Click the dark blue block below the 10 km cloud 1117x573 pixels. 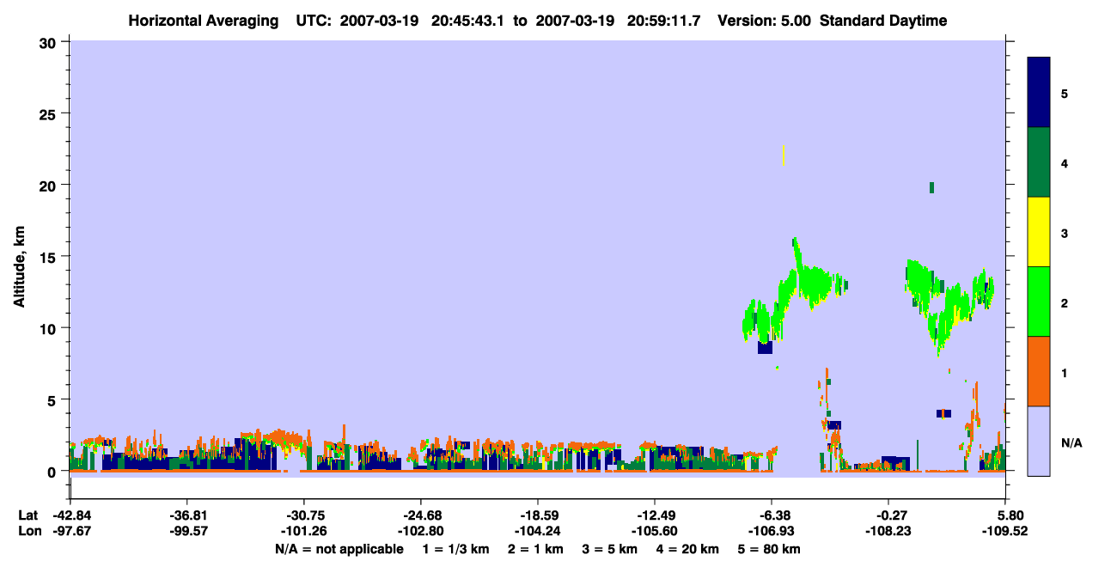[x=765, y=347]
